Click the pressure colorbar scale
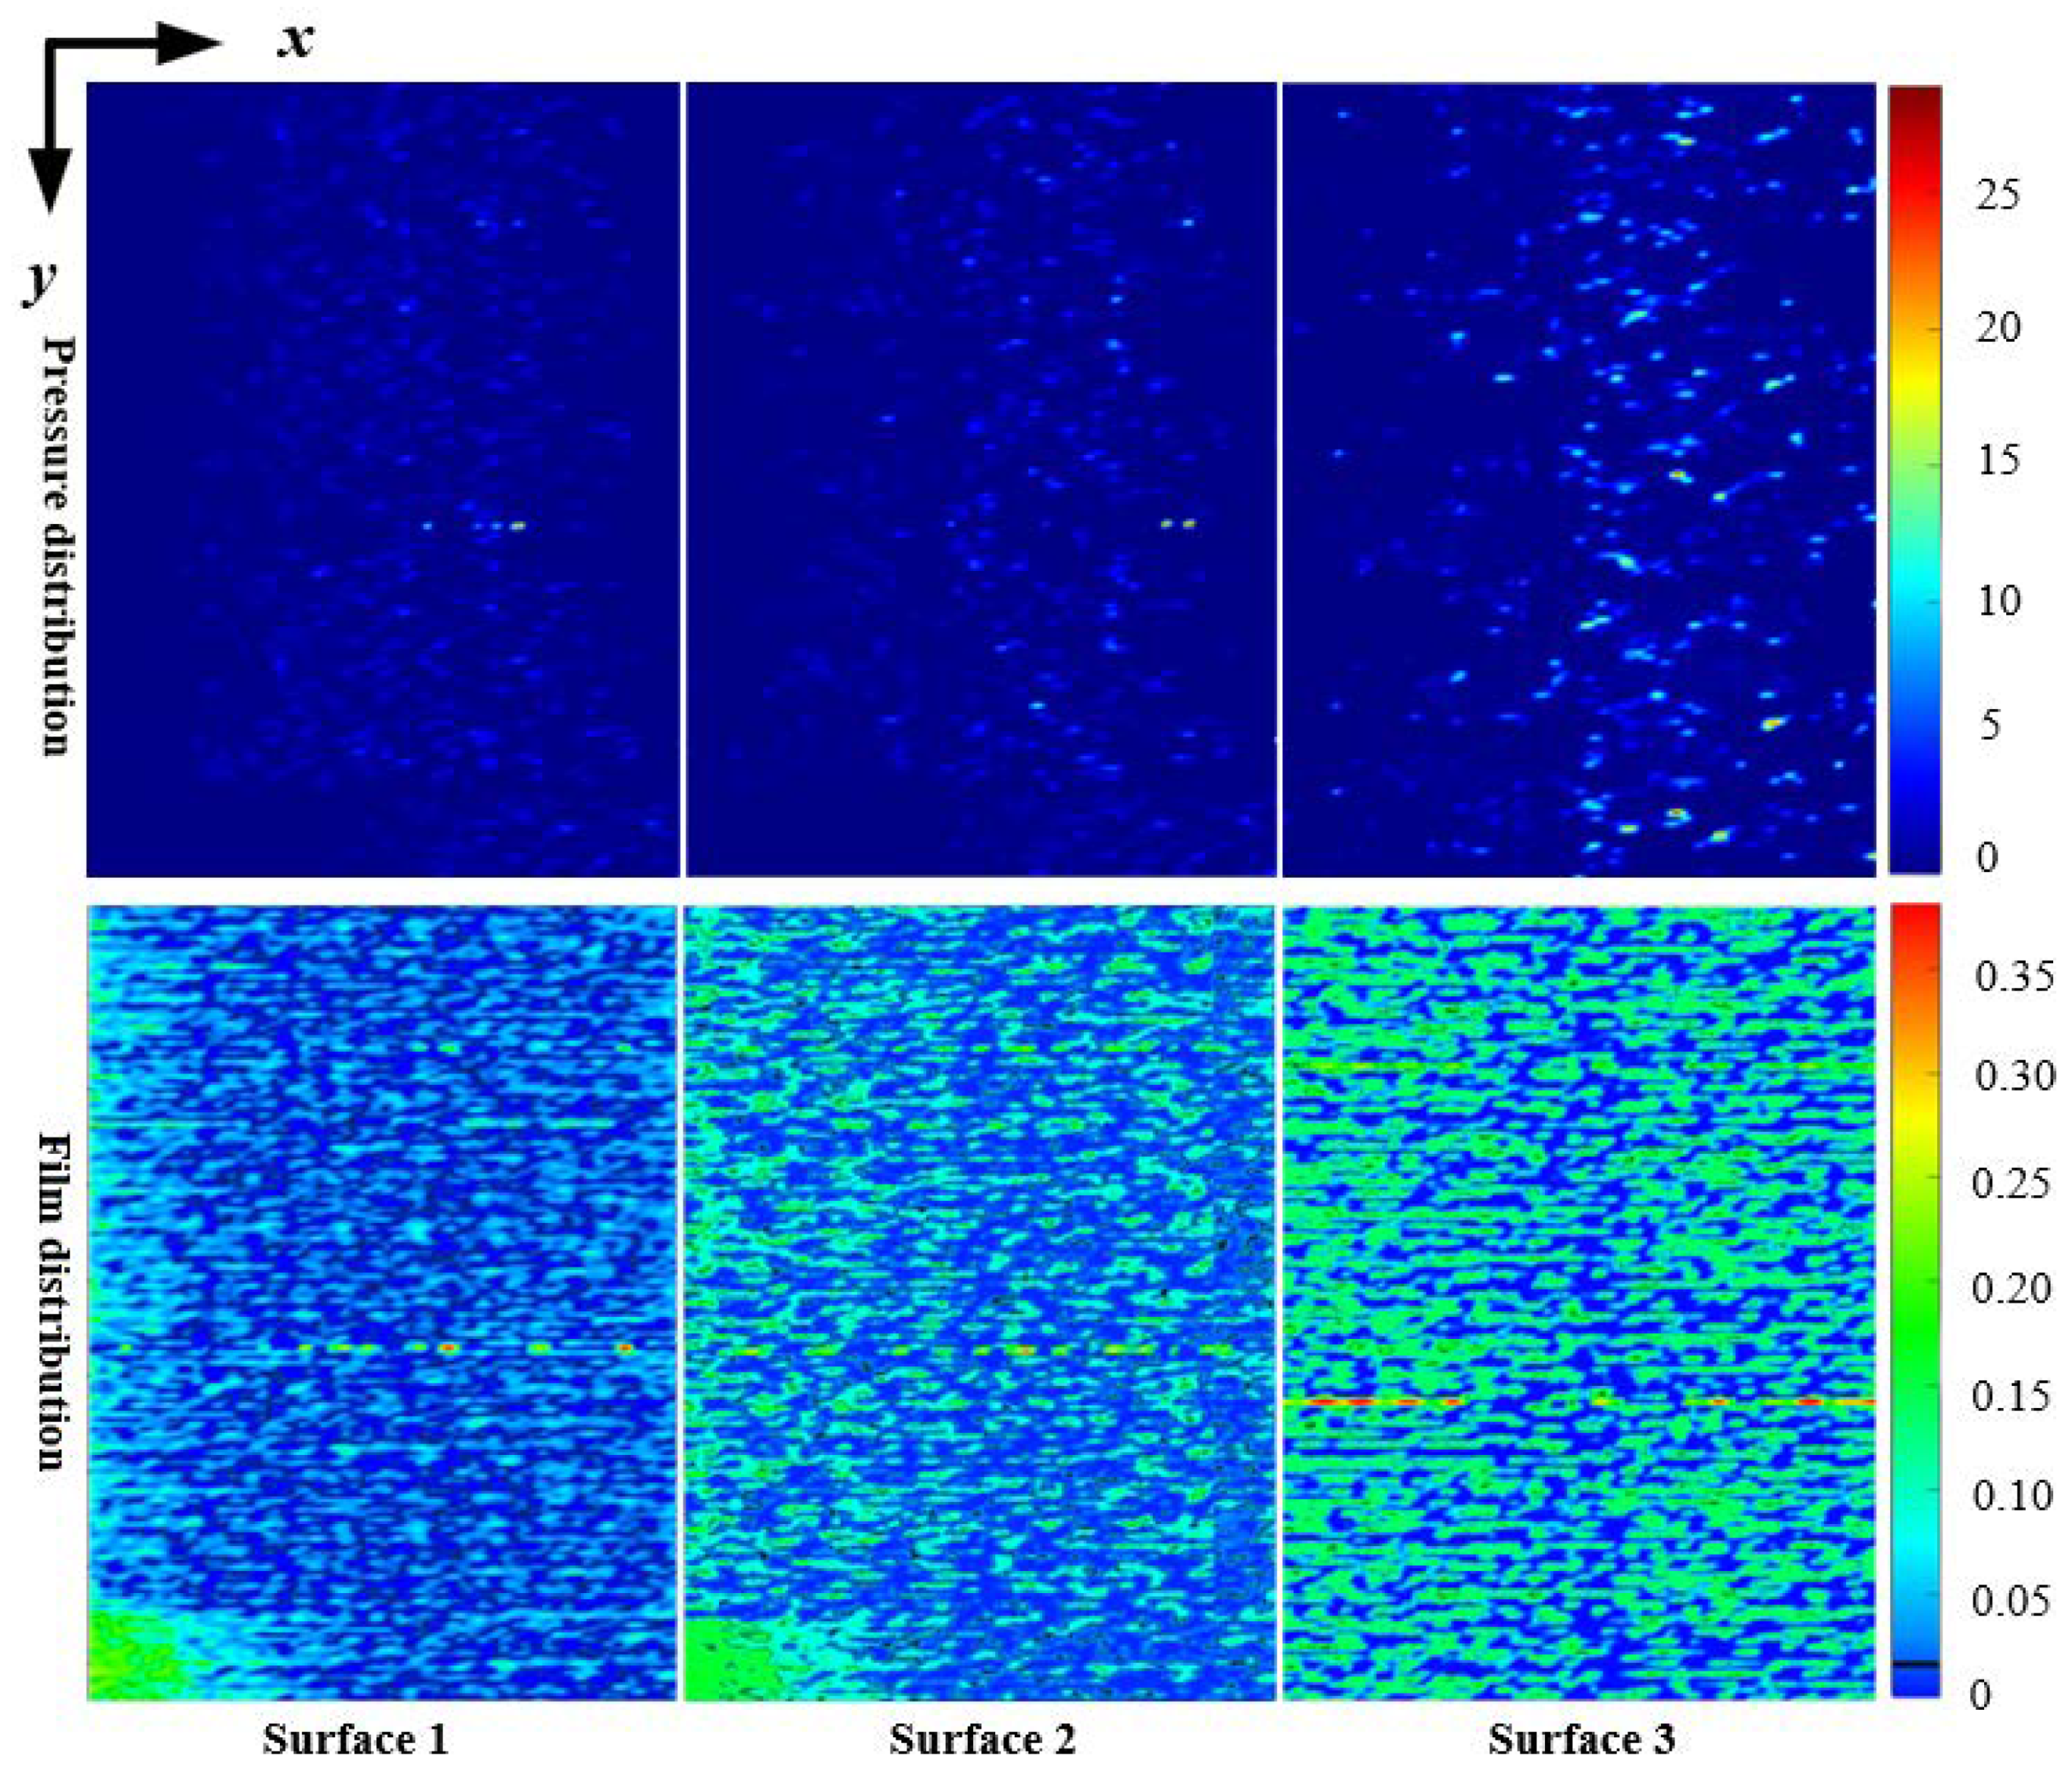This screenshot has width=2072, height=1775. [1914, 479]
